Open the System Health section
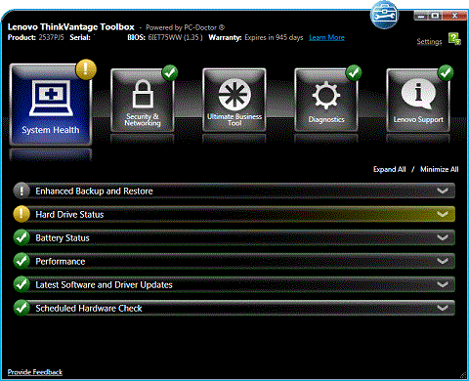Viewport: 469px width, 381px height. click(51, 105)
